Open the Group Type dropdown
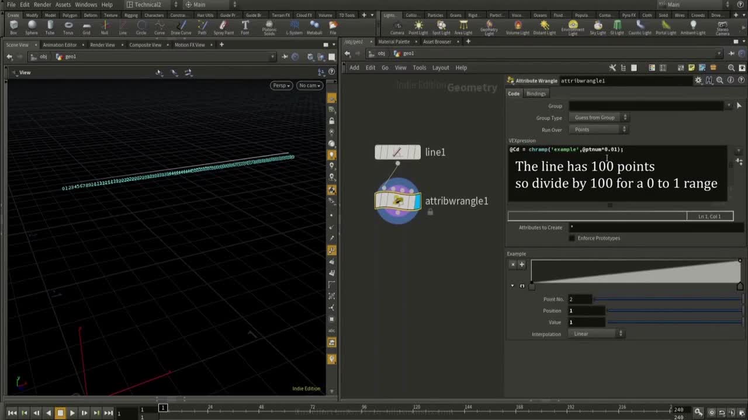Screen dimensions: 748x420 point(597,117)
